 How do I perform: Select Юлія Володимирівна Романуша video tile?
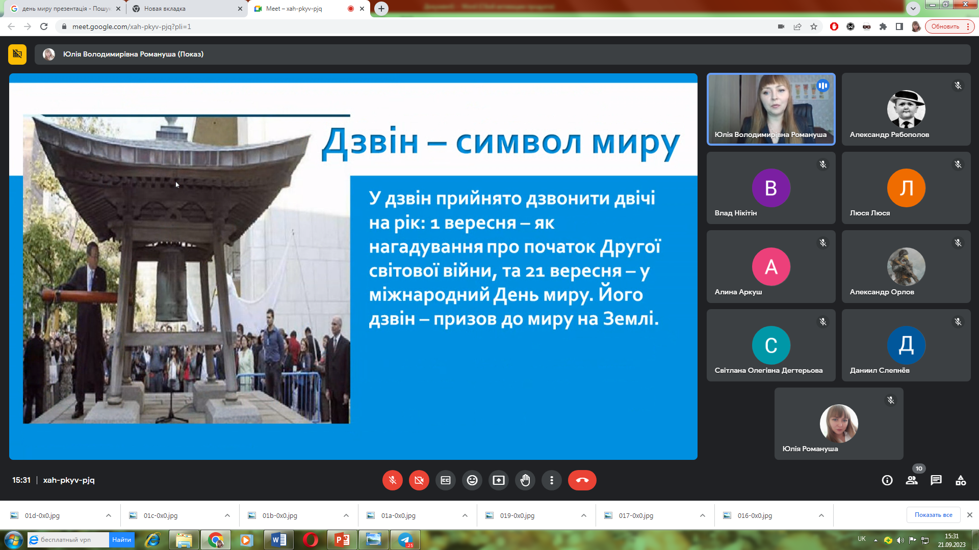tap(771, 109)
